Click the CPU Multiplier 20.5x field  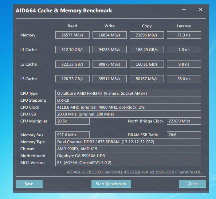(x=72, y=121)
